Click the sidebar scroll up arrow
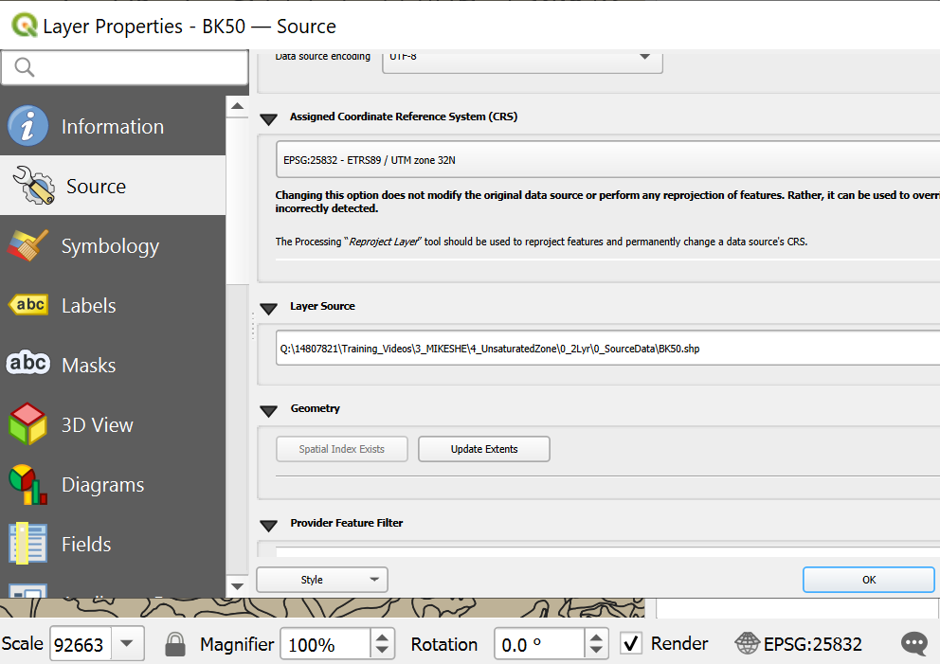The height and width of the screenshot is (664, 940). tap(238, 106)
